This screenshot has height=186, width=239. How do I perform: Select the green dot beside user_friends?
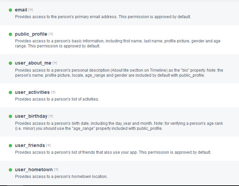10,145
